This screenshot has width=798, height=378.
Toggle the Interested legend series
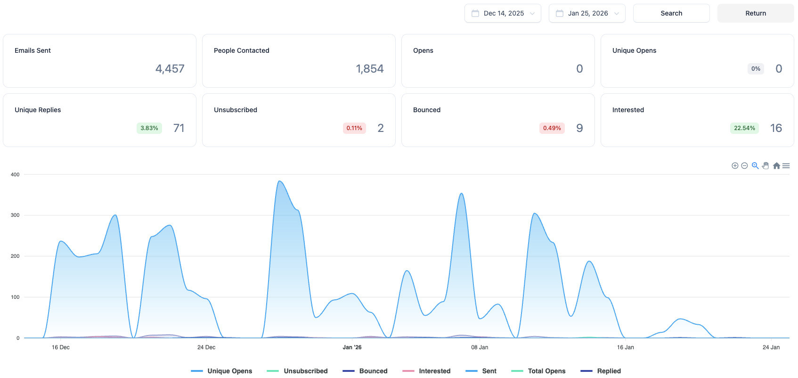426,371
